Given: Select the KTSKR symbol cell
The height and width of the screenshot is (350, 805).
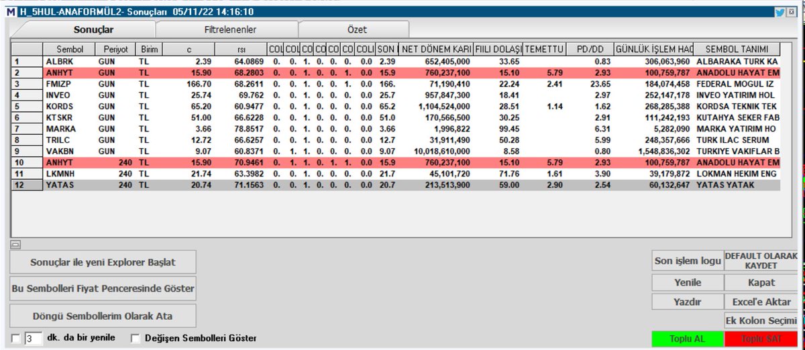Looking at the screenshot, I should [69, 117].
